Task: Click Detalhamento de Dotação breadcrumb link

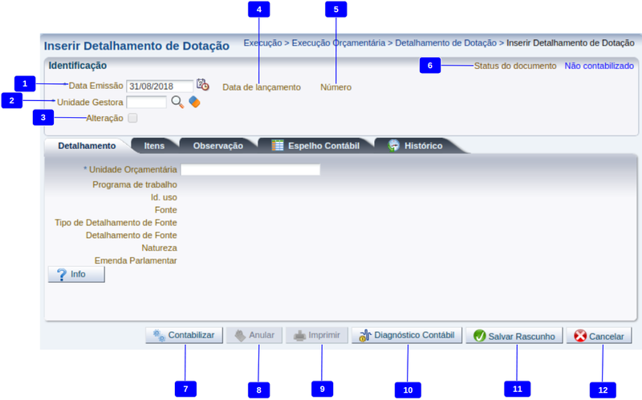Action: [445, 42]
